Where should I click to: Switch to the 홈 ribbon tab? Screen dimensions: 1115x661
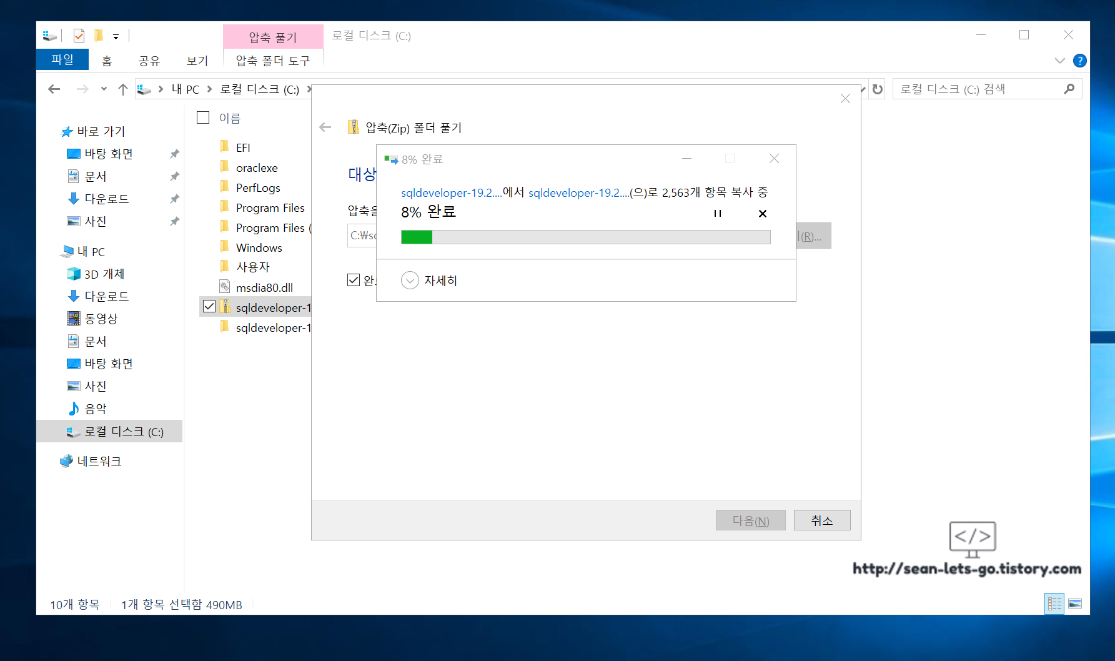pos(107,61)
